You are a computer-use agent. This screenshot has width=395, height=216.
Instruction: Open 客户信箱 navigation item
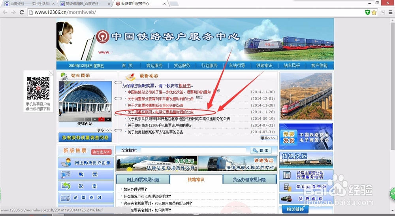pos(319,66)
